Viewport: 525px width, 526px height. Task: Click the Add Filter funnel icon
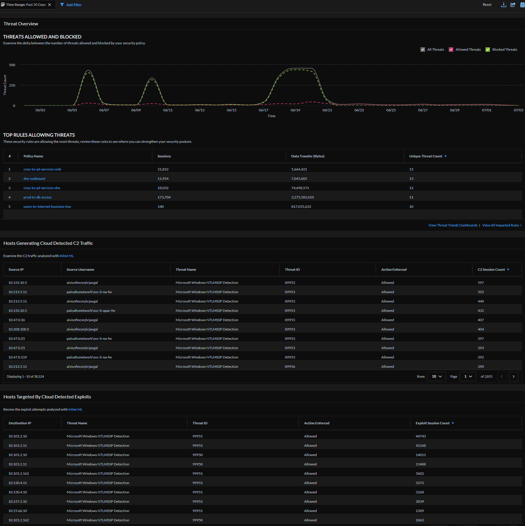click(62, 5)
